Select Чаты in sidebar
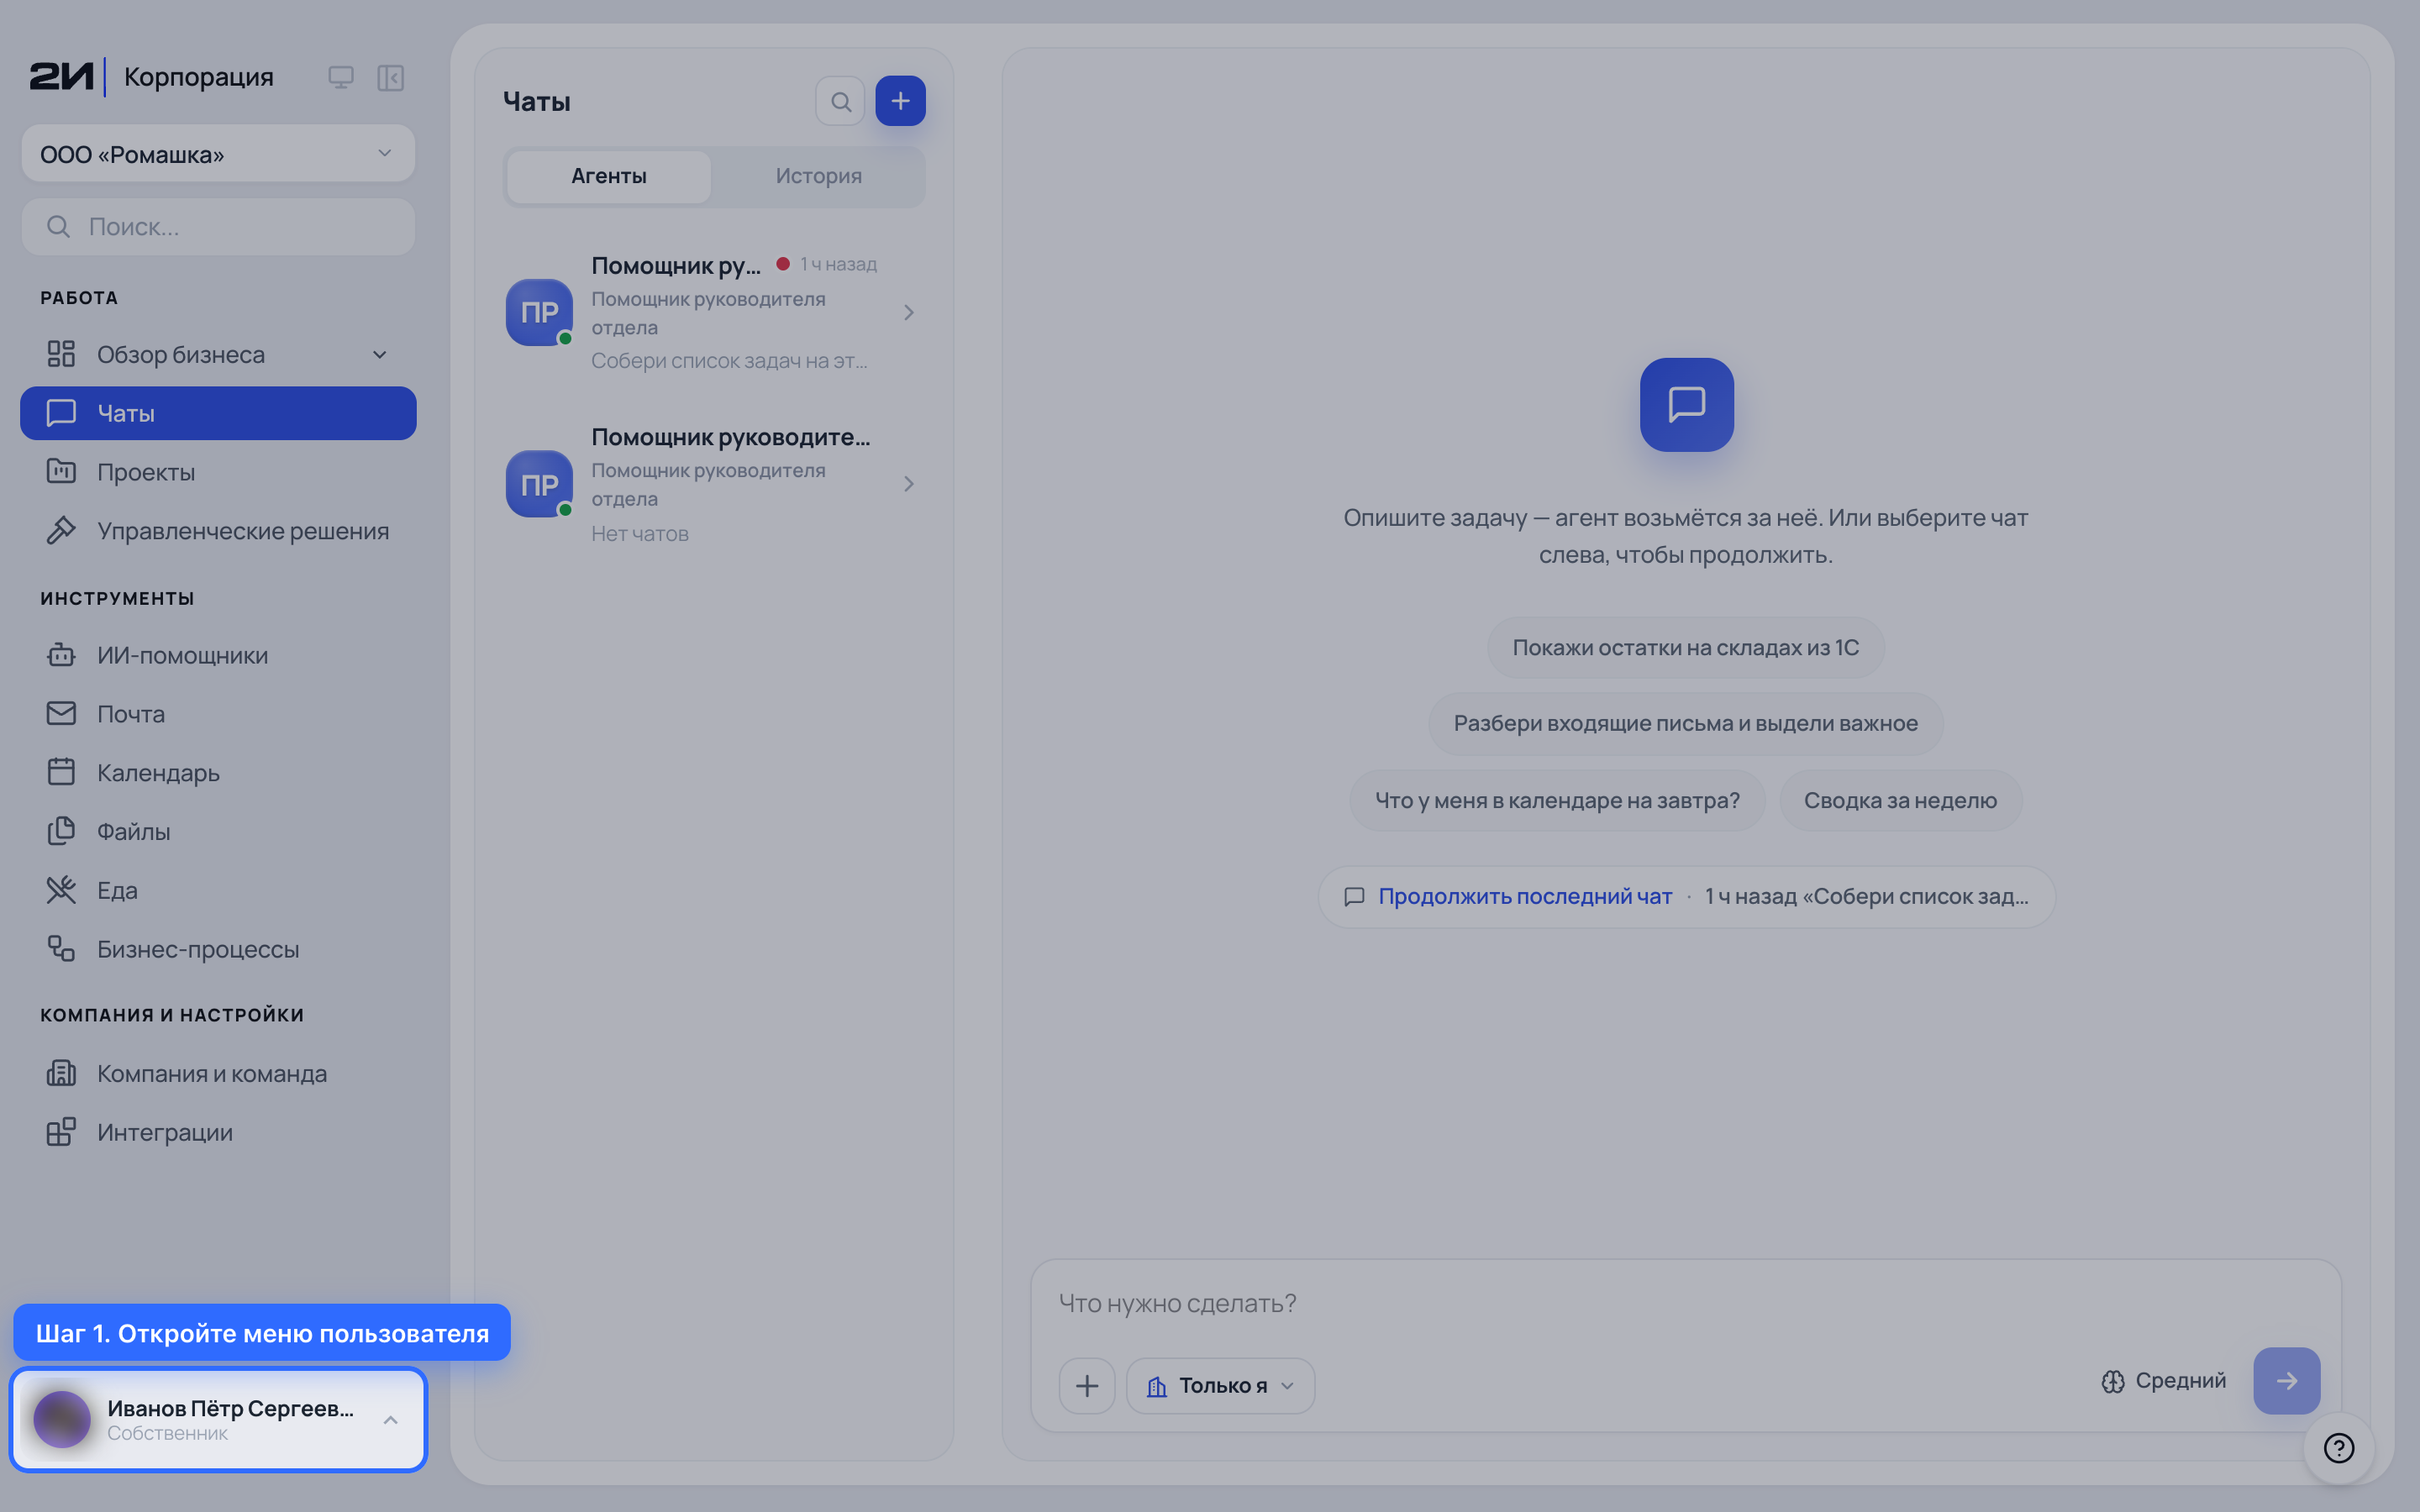2420x1512 pixels. tap(218, 413)
